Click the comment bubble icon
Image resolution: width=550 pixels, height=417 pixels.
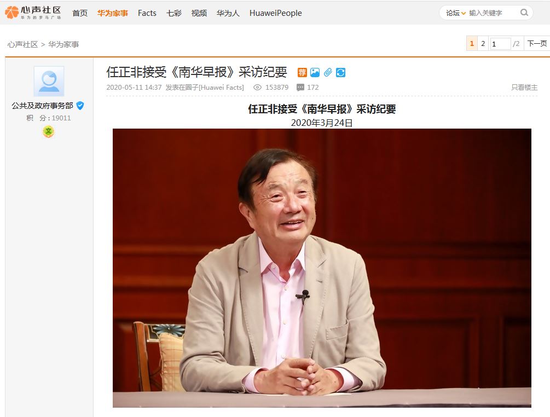(300, 88)
